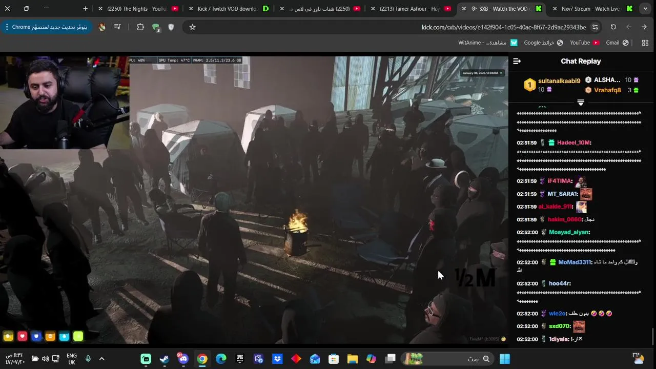
Task: Open Task View in taskbar
Action: pyautogui.click(x=391, y=359)
